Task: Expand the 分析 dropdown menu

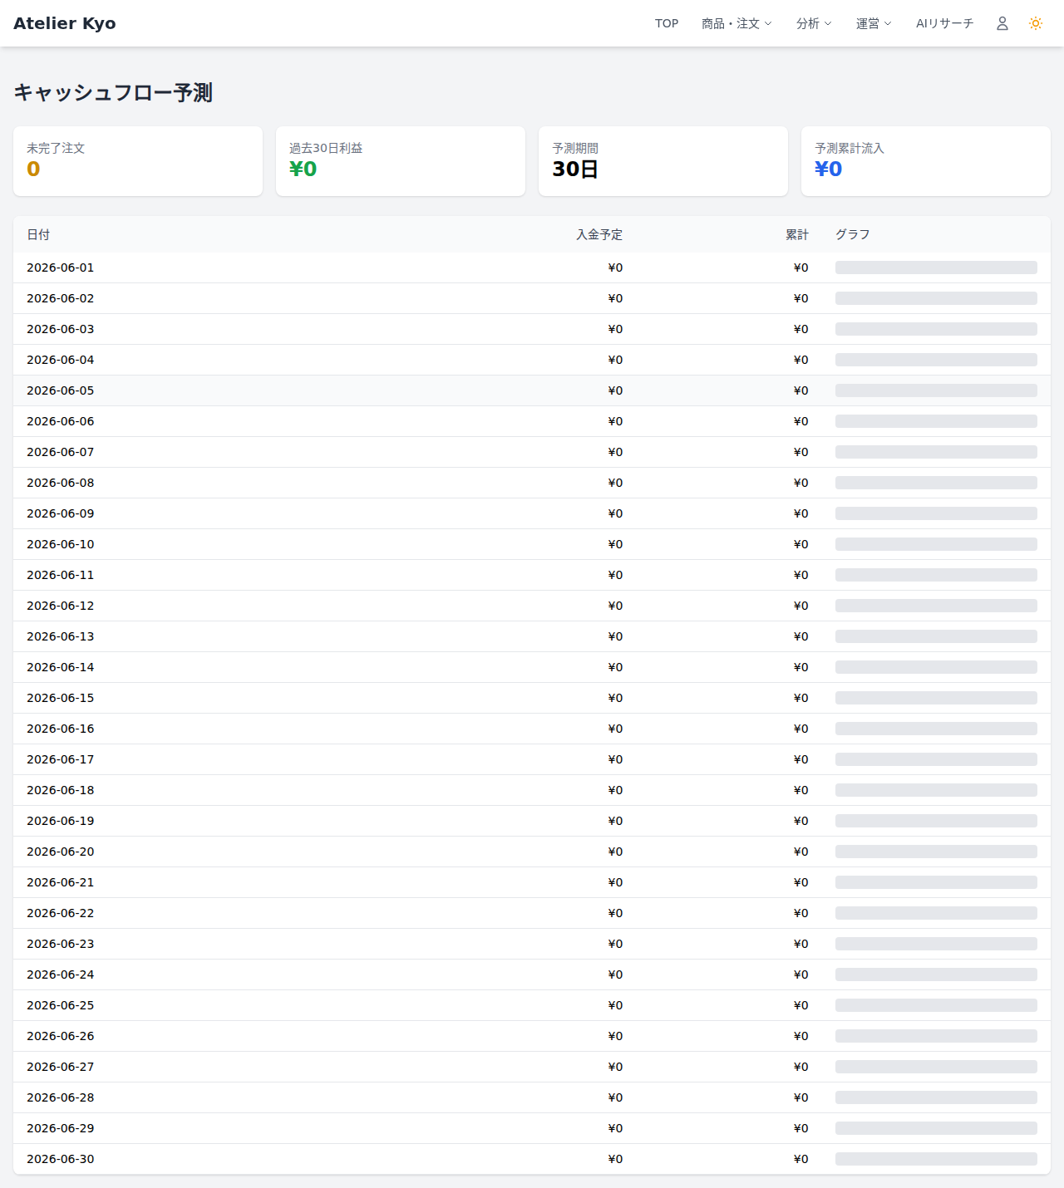Action: tap(814, 23)
